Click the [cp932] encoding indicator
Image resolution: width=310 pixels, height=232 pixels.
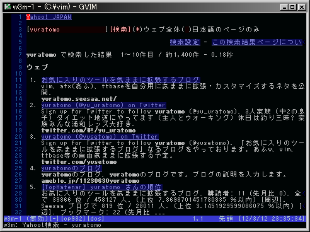(x=73, y=219)
